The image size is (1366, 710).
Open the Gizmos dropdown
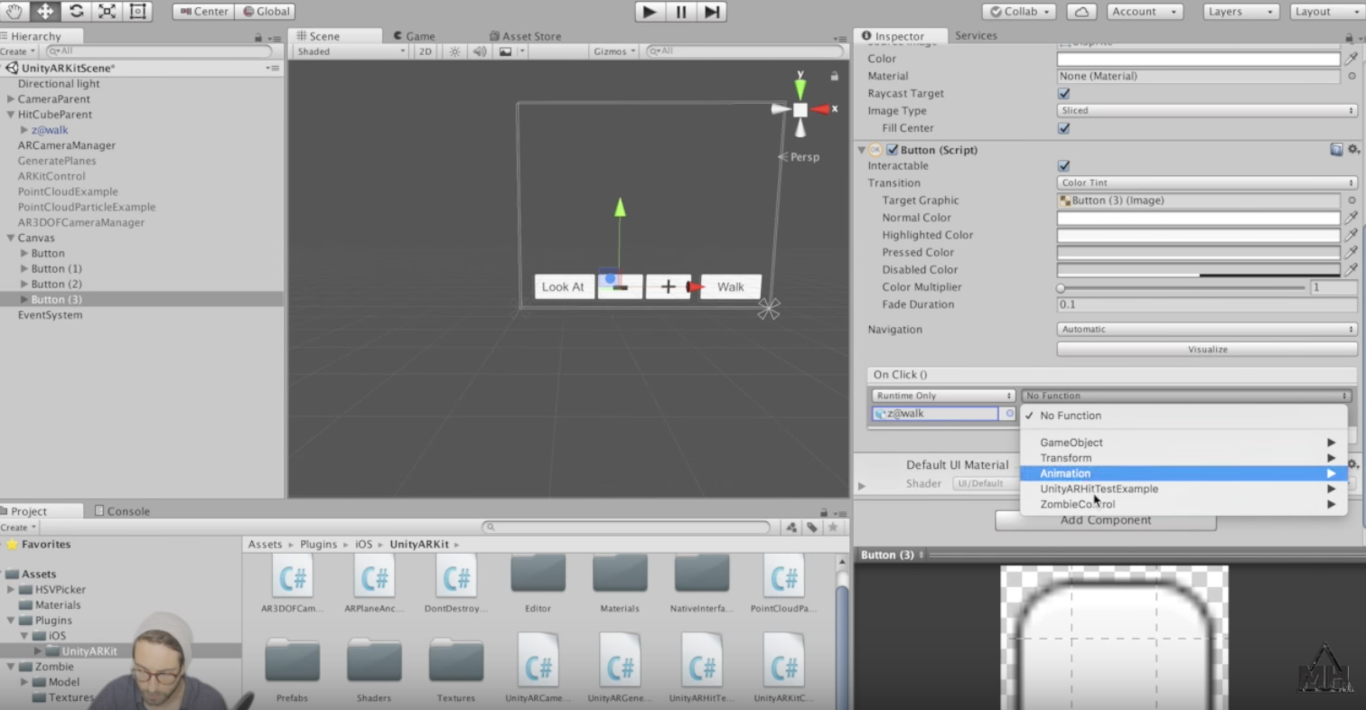(x=614, y=51)
